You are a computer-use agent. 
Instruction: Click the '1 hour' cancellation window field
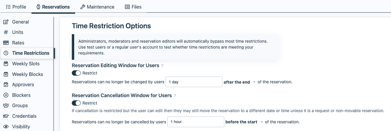click(196, 122)
